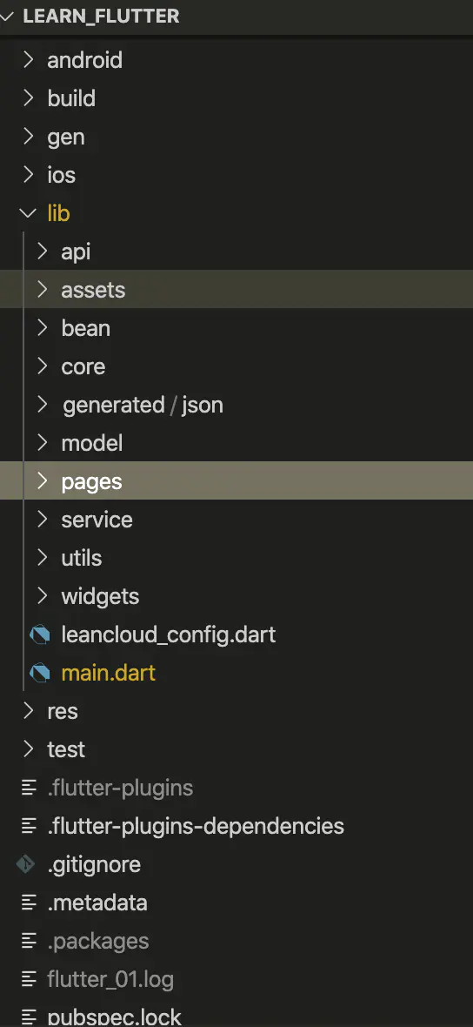Expand the widgets folder arrow
The width and height of the screenshot is (473, 1027).
(43, 596)
